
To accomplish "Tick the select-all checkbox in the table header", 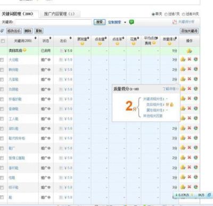I will [3, 41].
